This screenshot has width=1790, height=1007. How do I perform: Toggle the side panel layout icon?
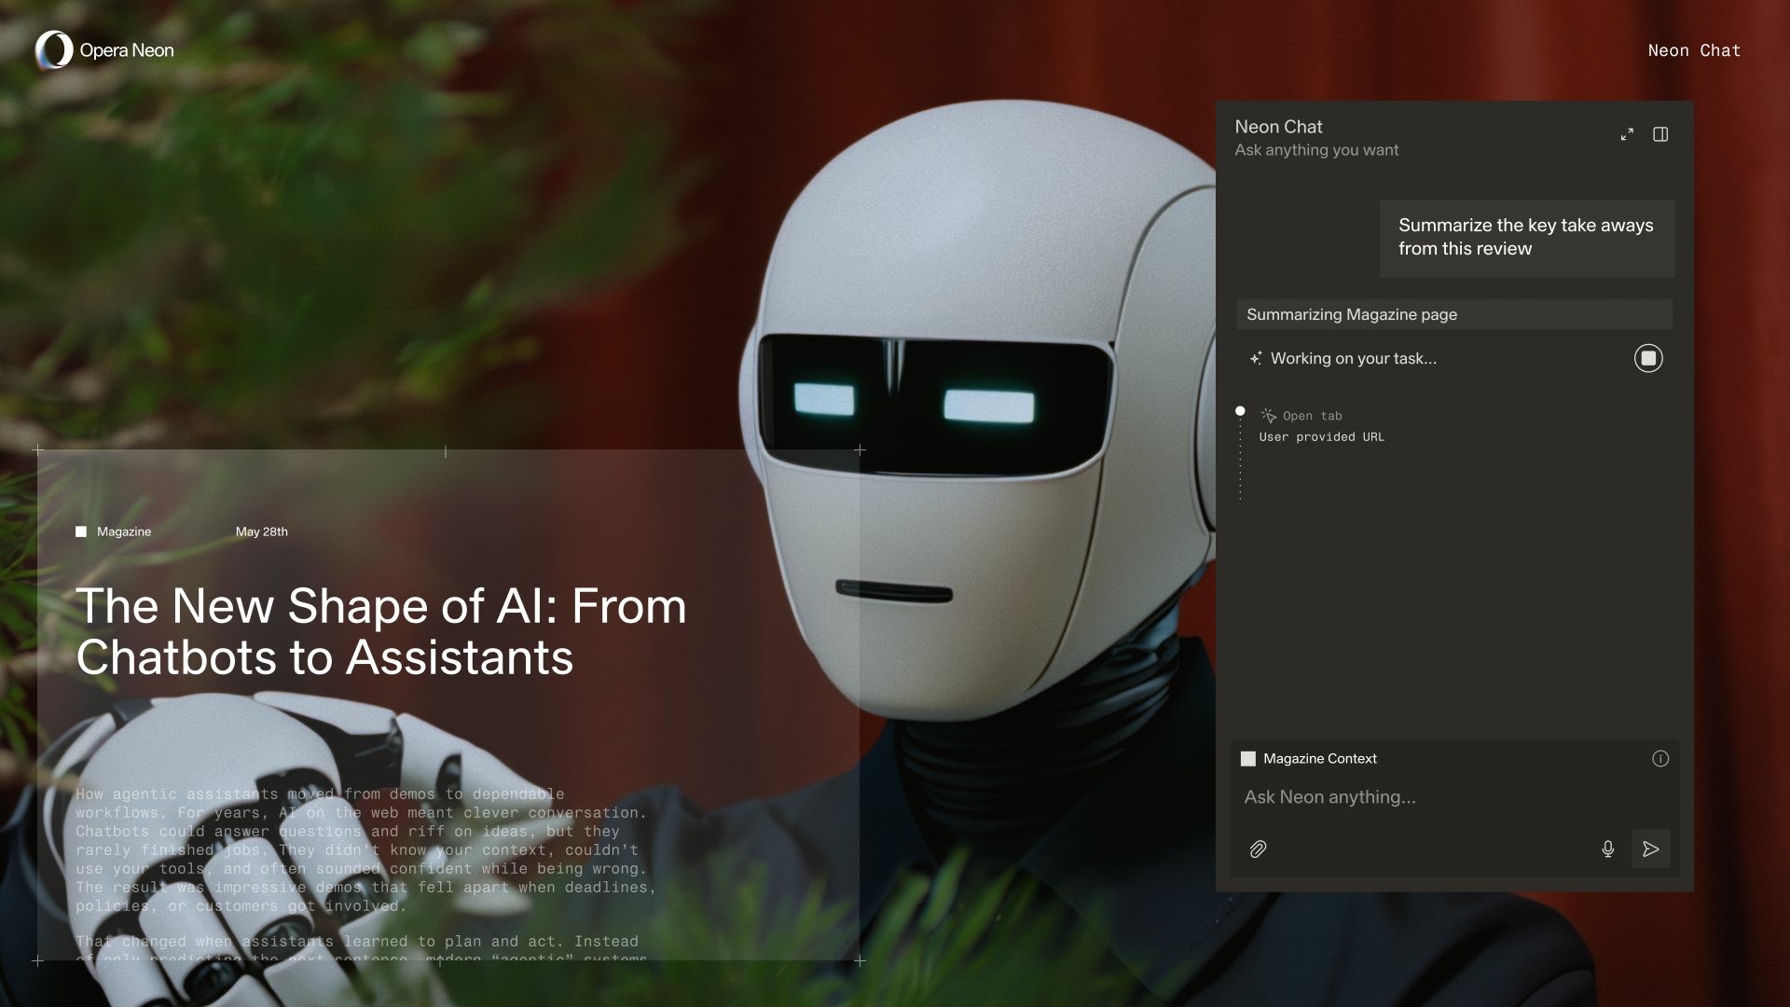[x=1660, y=134]
